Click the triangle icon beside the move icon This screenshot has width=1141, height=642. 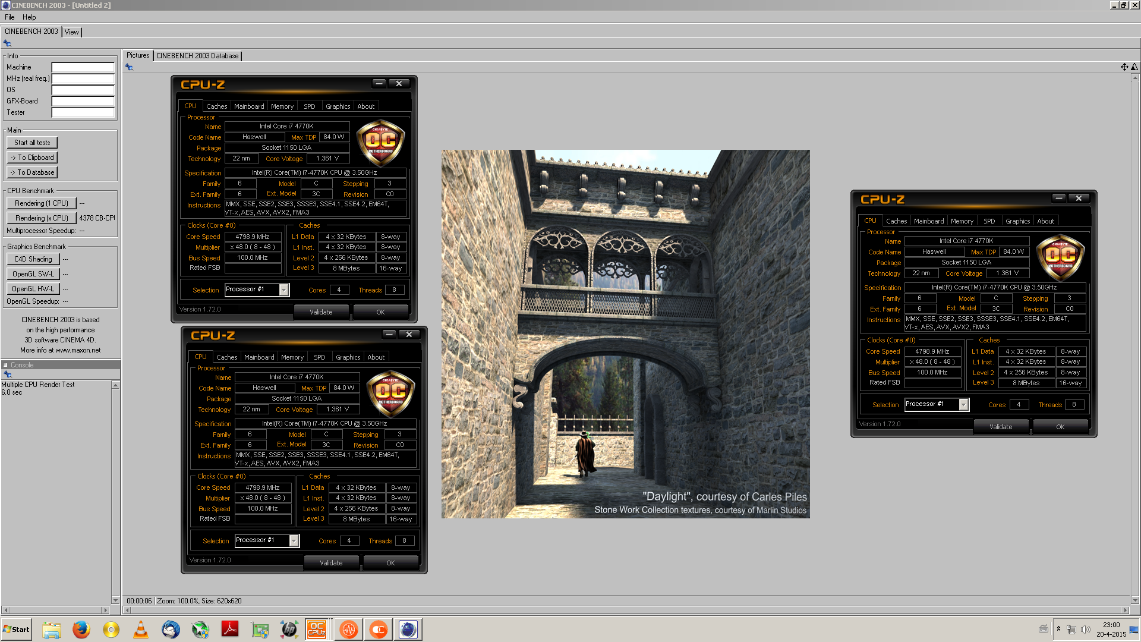pos(1134,67)
